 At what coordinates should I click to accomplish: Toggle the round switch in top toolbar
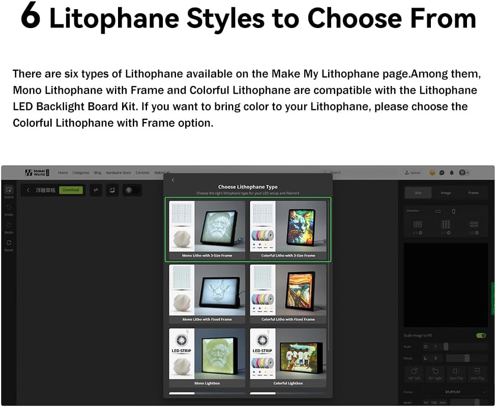click(132, 190)
